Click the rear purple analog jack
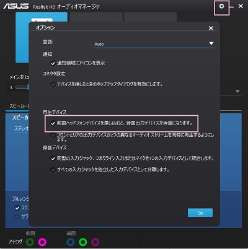 pyautogui.click(x=95, y=242)
